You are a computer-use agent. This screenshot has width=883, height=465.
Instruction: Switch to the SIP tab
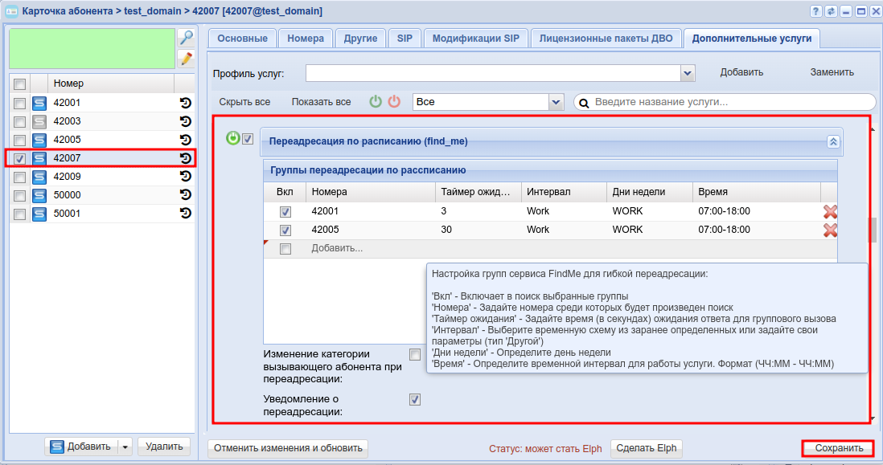[405, 39]
